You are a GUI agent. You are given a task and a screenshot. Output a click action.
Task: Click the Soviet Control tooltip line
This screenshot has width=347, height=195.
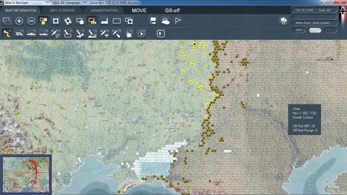[303, 117]
